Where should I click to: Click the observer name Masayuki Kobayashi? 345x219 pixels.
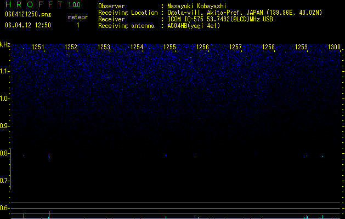click(x=197, y=6)
